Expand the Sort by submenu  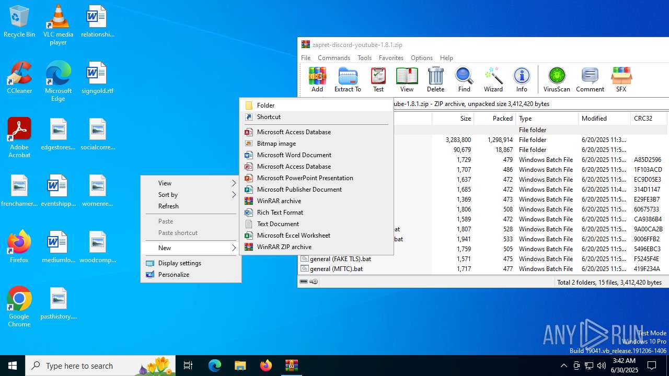(x=191, y=194)
